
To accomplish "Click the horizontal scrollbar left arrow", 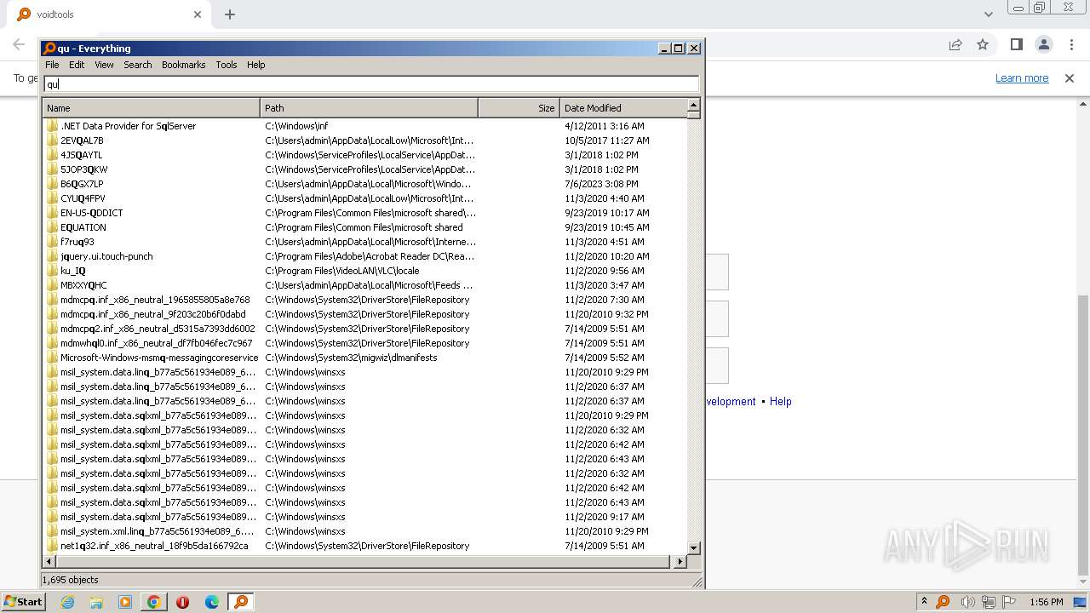I will tap(49, 562).
